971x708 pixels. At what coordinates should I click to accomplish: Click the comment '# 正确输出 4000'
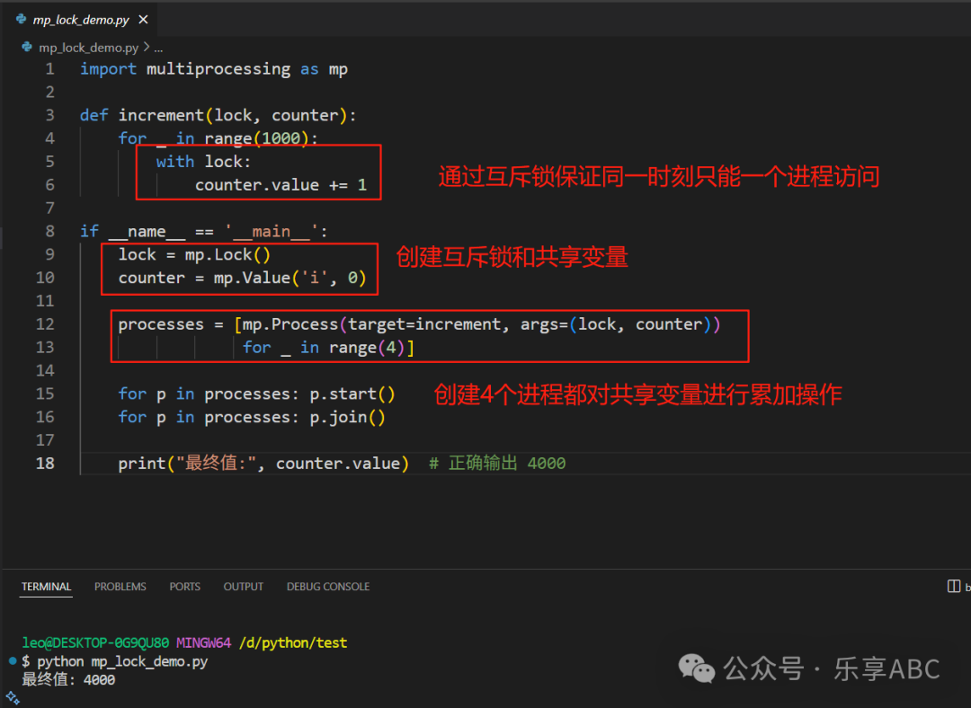(497, 463)
